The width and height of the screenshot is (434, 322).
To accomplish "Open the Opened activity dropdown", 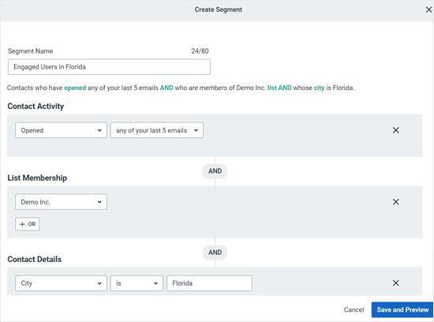I will [61, 130].
